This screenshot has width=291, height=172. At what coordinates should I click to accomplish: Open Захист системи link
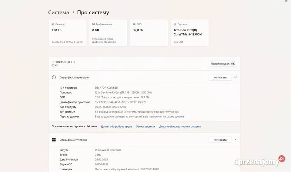(145, 127)
